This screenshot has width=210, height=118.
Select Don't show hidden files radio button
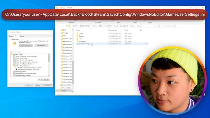pyautogui.click(x=16, y=68)
